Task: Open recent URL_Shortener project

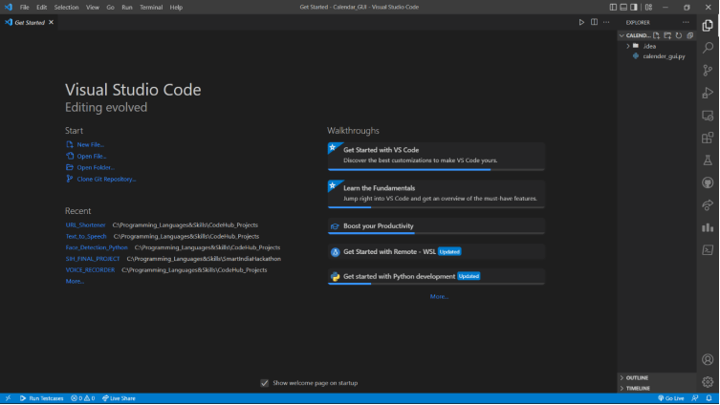Action: (x=85, y=225)
